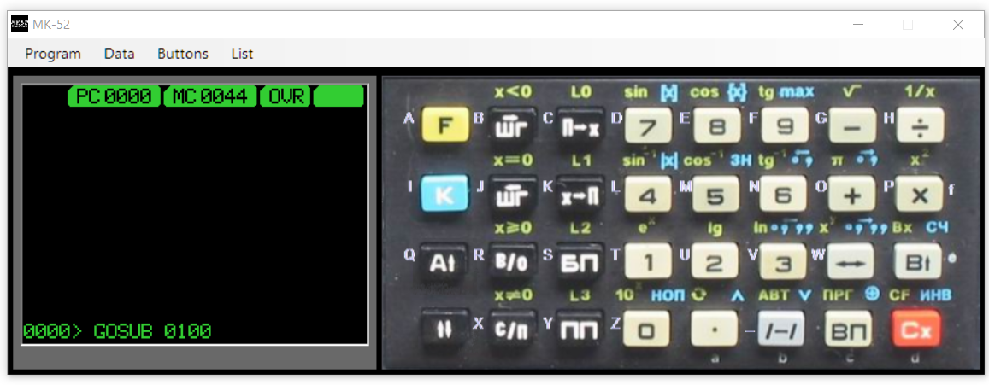989x385 pixels.
Task: Hit the red Cx clear key
Action: (916, 329)
